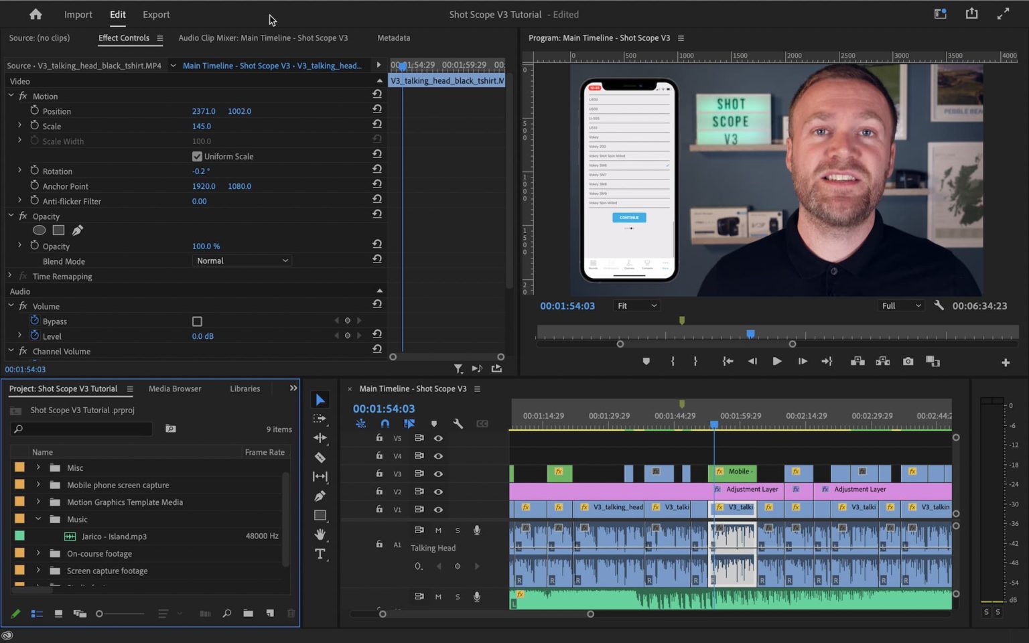Viewport: 1029px width, 643px height.
Task: Select the Pen tool in the timeline toolbar
Action: click(x=320, y=496)
